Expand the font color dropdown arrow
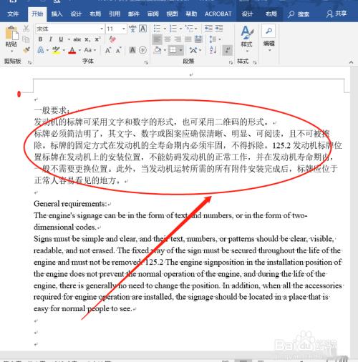This screenshot has width=358, height=362. tap(79, 50)
